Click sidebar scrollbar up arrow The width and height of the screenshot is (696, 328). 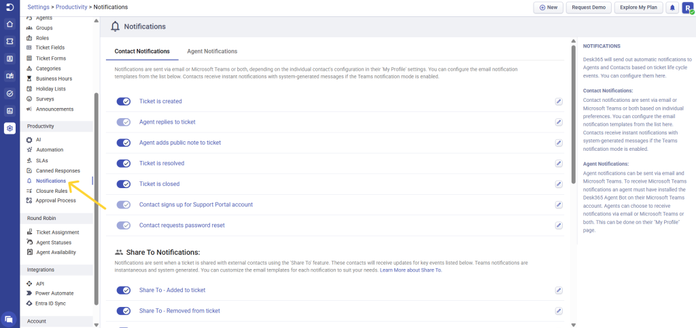[97, 20]
